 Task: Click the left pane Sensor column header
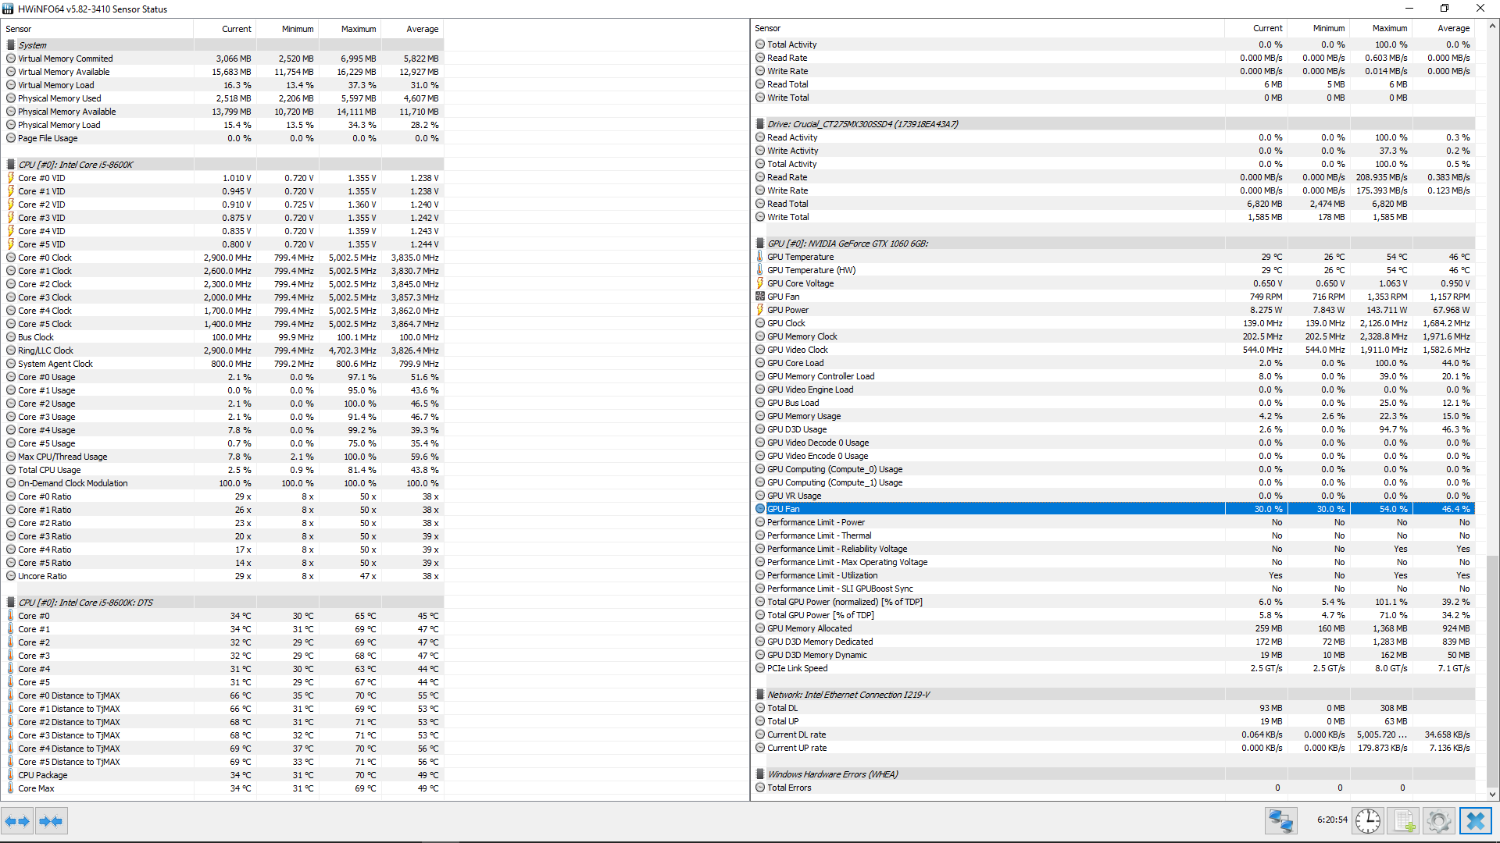coord(19,29)
